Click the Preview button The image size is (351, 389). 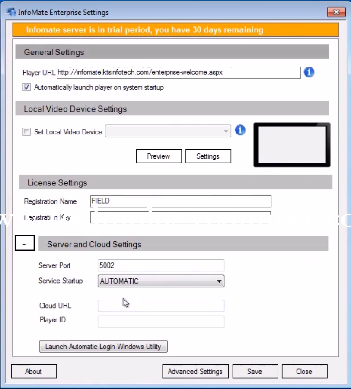pyautogui.click(x=159, y=156)
